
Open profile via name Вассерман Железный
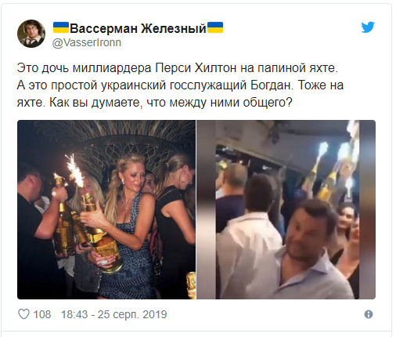point(138,28)
